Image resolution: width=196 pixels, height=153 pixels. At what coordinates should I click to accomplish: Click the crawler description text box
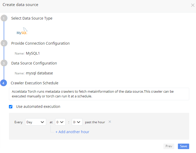99,94
